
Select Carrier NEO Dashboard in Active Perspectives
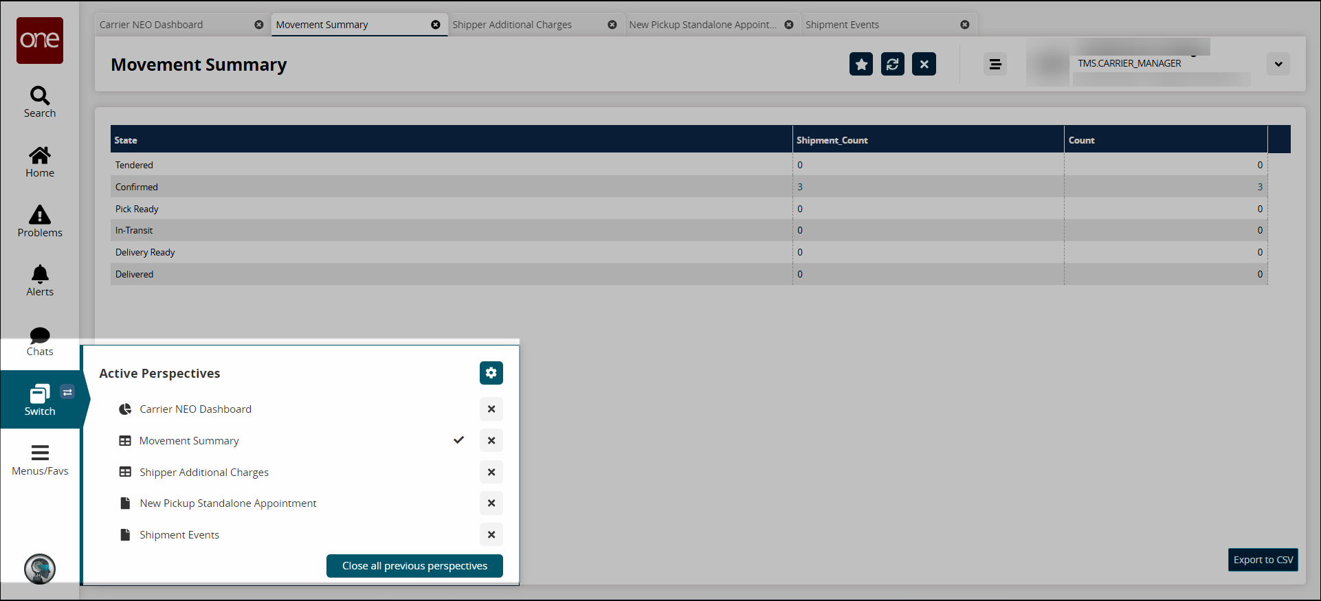point(196,409)
